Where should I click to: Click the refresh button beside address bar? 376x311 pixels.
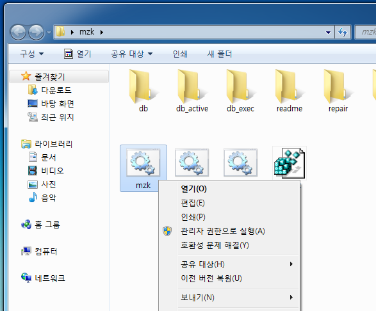pyautogui.click(x=343, y=32)
